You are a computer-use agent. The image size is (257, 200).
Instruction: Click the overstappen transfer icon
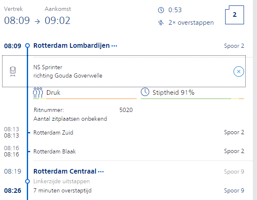pos(161,23)
